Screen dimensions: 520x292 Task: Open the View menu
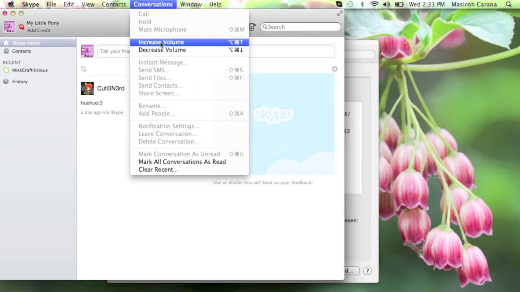click(88, 4)
